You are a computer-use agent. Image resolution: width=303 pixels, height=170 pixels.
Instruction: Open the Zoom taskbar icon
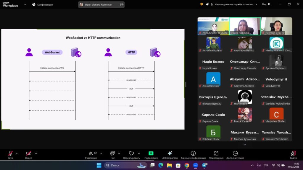click(196, 165)
